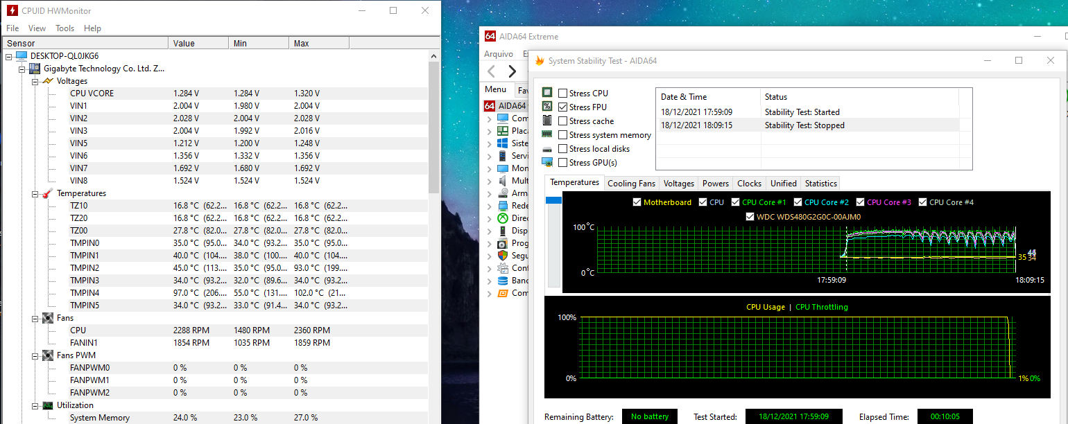Image resolution: width=1068 pixels, height=424 pixels.
Task: Click the server icon beside Servi
Action: pos(503,156)
